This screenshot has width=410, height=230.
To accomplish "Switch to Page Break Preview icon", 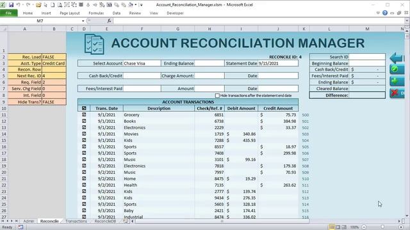I will coord(344,227).
